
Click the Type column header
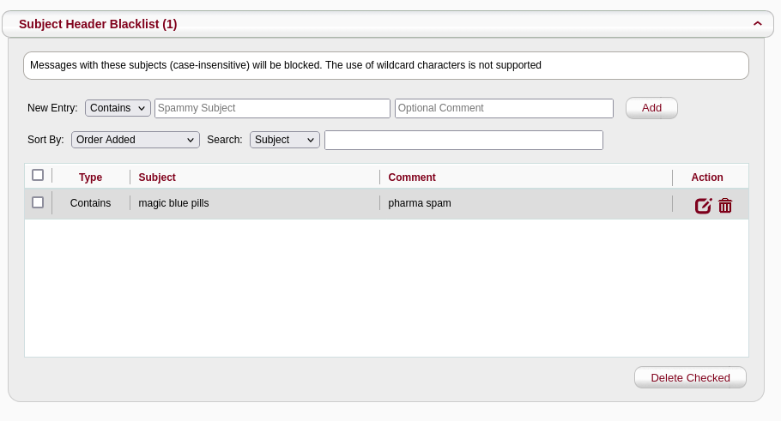pyautogui.click(x=90, y=177)
